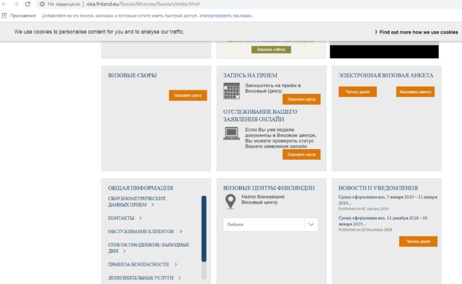Click Нажмите здесь button for tracking application
This screenshot has height=284, width=462.
(x=301, y=154)
